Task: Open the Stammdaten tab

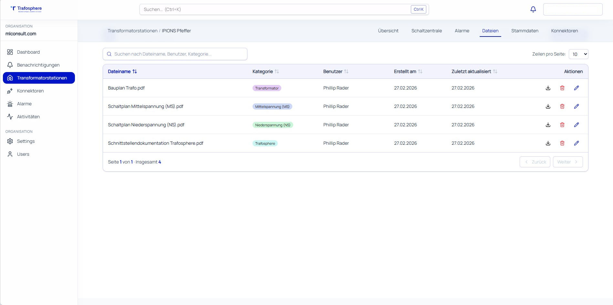Action: coord(525,31)
